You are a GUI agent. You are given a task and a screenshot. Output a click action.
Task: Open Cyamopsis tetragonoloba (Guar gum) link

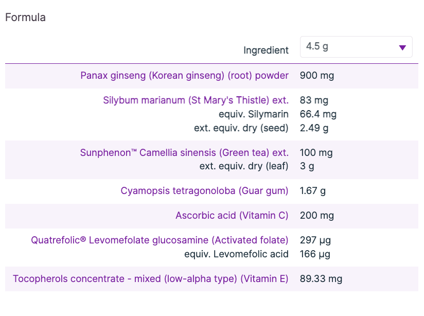coord(204,191)
